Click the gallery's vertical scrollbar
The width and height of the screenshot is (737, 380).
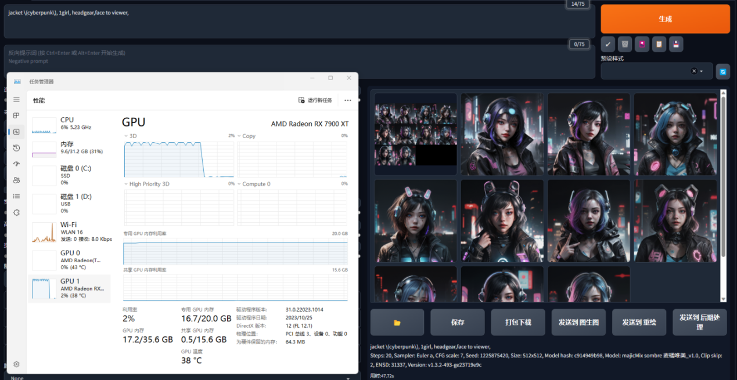[723, 174]
